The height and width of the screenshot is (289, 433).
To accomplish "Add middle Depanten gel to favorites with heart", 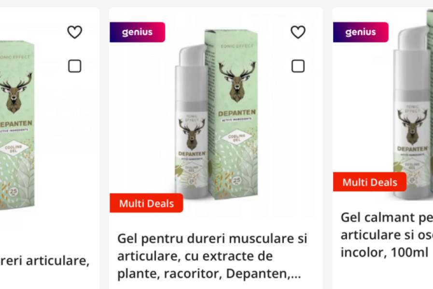I will [298, 32].
